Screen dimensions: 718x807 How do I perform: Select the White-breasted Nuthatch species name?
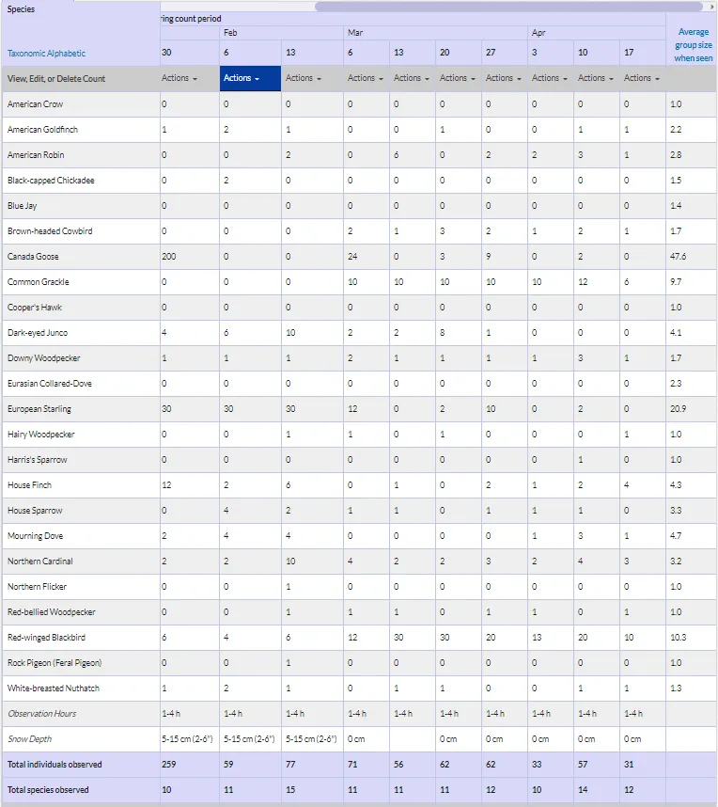[54, 688]
